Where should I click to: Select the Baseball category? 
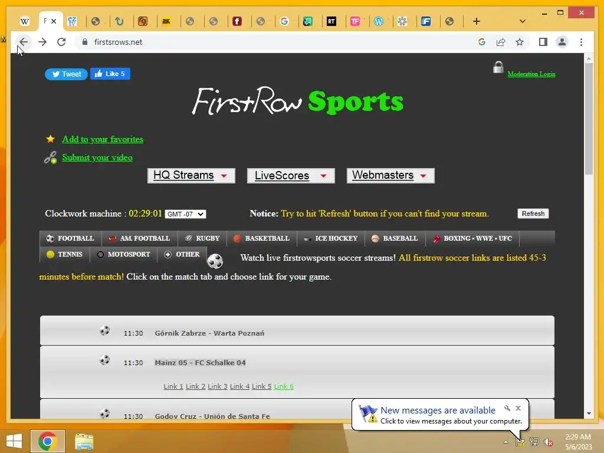[x=395, y=238]
